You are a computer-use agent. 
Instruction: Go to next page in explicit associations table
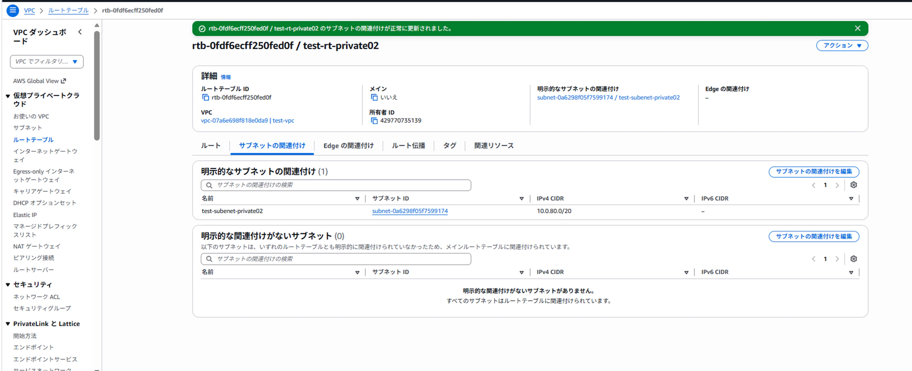(x=837, y=185)
